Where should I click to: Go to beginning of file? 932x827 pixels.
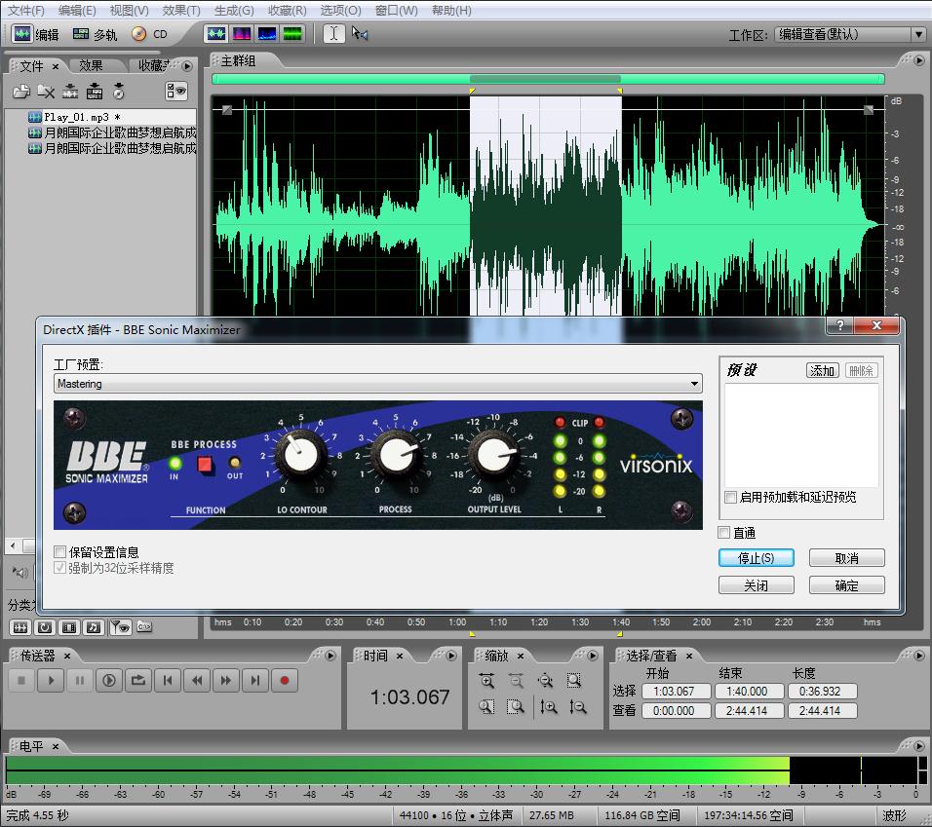167,680
